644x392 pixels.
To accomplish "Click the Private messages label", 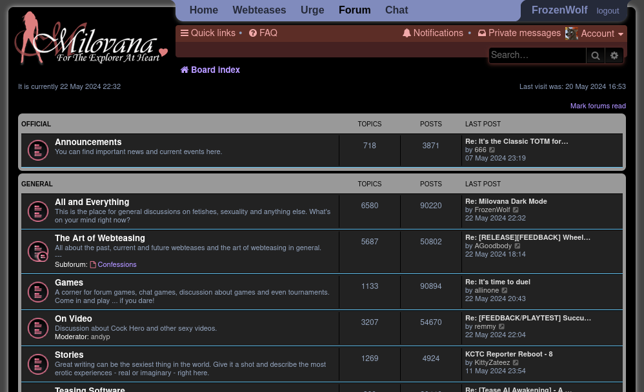I will coord(525,33).
